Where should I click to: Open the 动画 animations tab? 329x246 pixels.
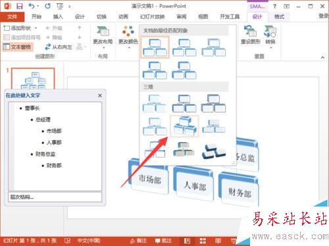click(123, 16)
